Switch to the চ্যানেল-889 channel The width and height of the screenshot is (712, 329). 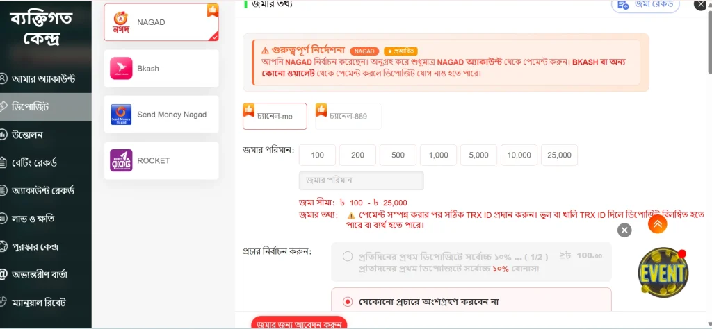[x=348, y=117]
